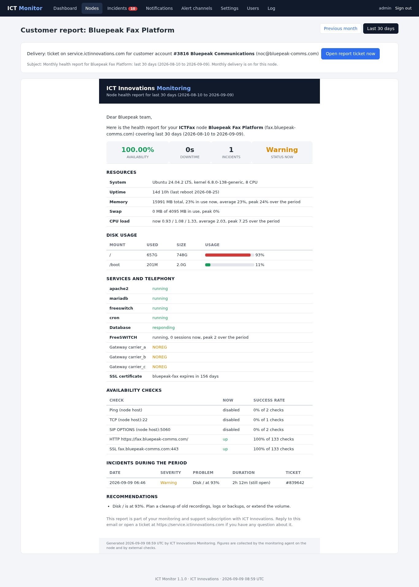The width and height of the screenshot is (419, 587).
Task: Click the 657G used value
Action: (x=152, y=255)
